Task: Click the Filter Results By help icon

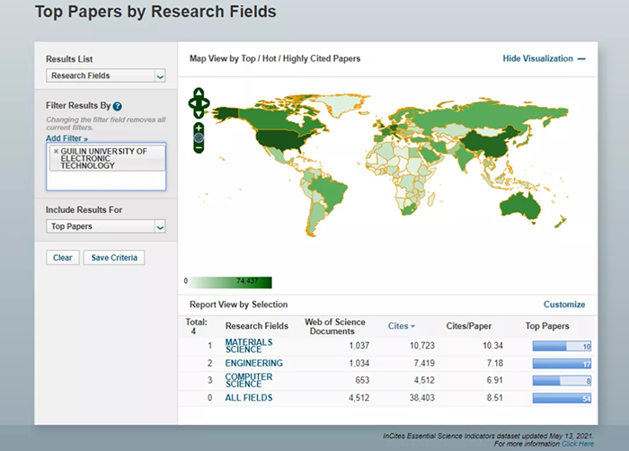Action: point(118,106)
